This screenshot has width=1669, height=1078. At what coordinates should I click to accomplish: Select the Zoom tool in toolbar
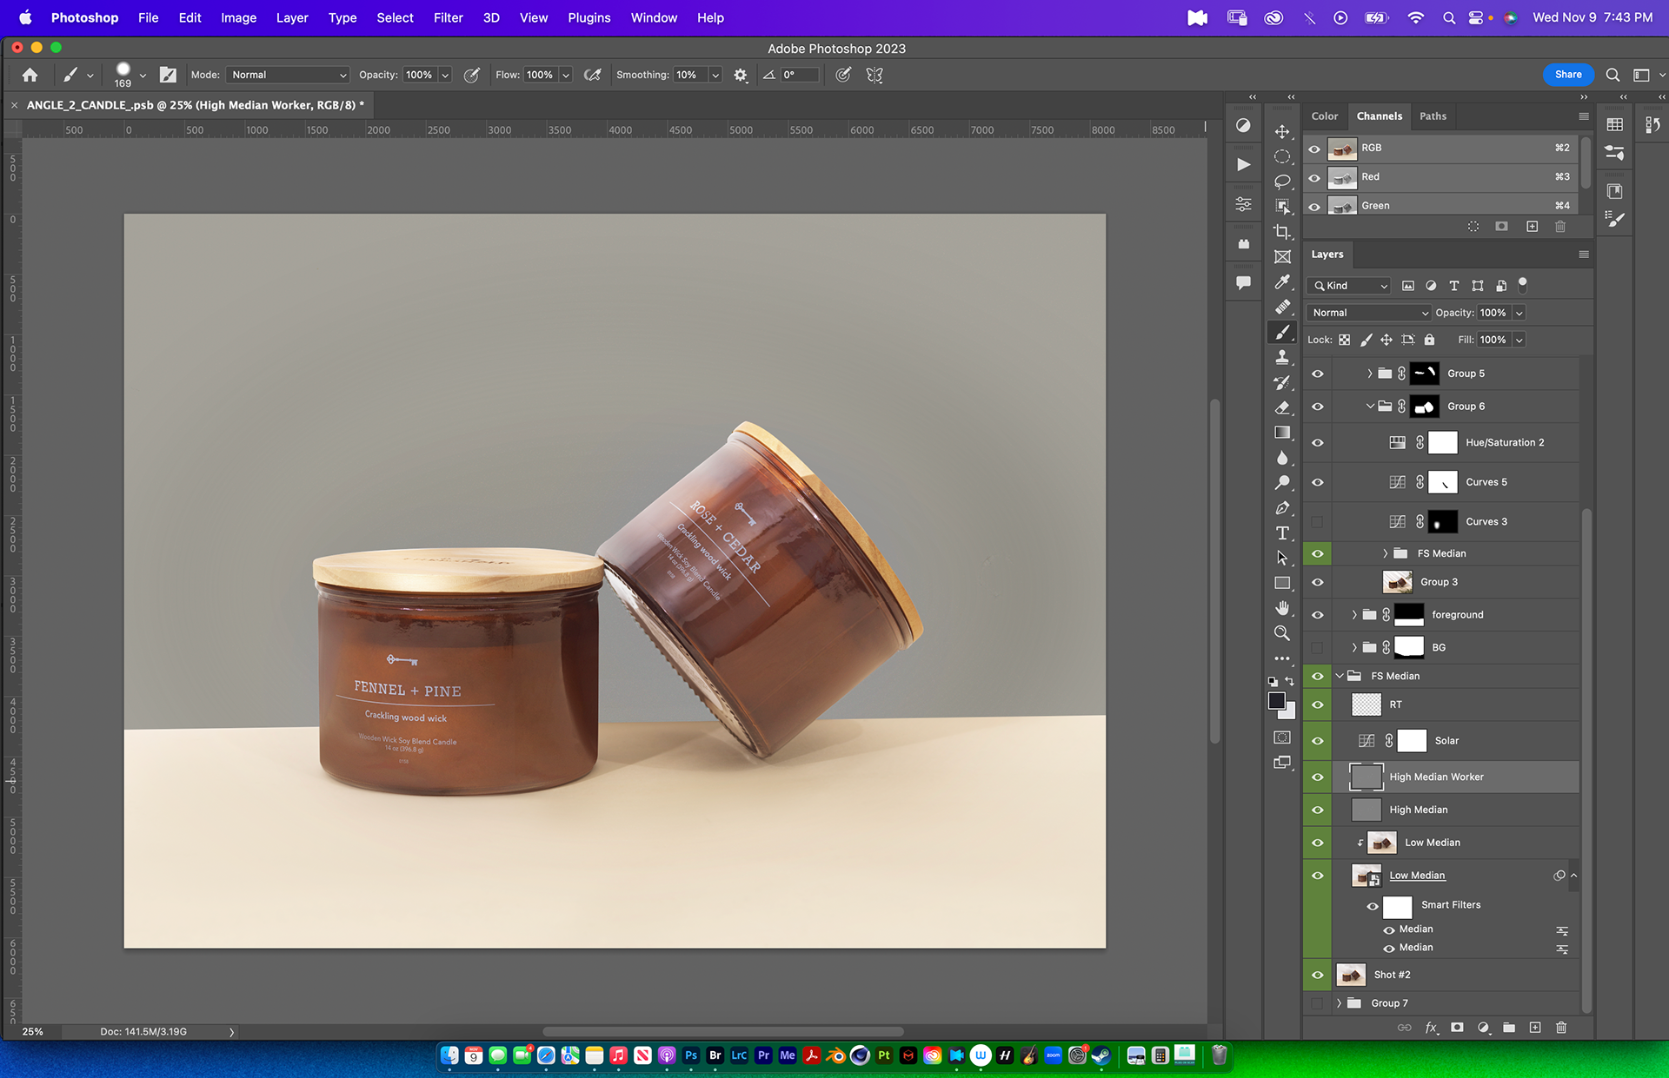pos(1282,633)
